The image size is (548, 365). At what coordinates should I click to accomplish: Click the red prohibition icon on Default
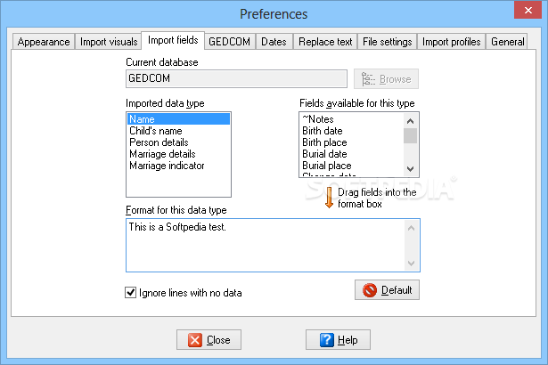(x=370, y=290)
